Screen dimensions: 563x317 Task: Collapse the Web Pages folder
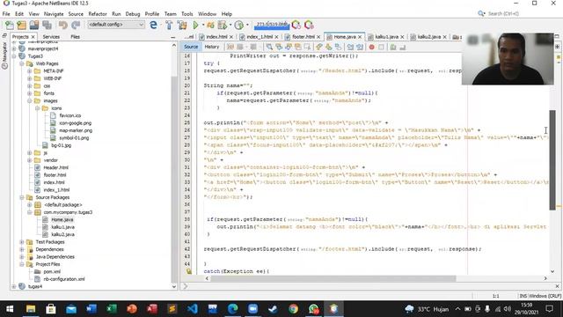22,63
